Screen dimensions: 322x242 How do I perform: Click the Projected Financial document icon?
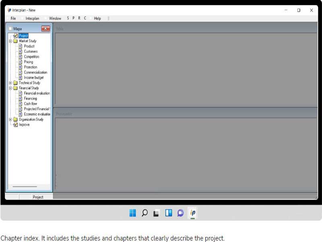(x=21, y=109)
